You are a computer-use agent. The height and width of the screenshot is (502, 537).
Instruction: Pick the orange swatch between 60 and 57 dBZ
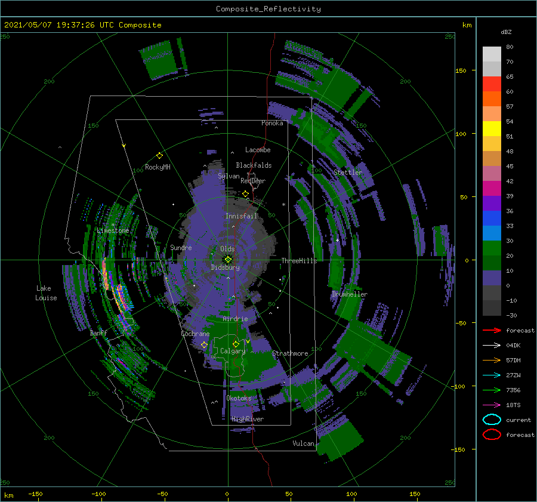492,98
